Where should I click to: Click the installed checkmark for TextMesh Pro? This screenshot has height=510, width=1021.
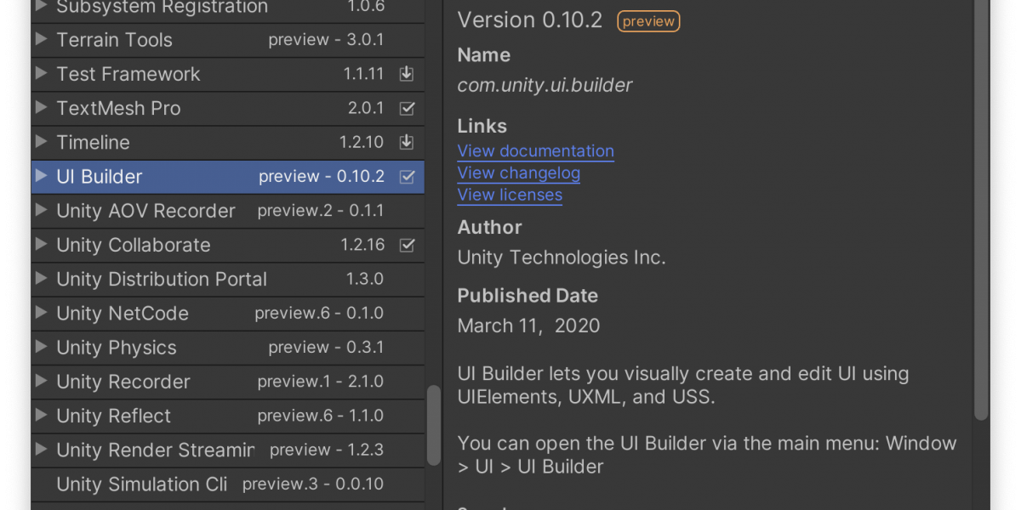point(407,108)
